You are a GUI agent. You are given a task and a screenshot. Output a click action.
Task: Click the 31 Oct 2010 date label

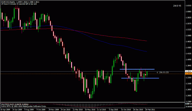pos(126,109)
